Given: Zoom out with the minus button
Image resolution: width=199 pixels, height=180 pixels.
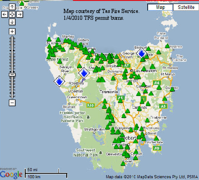Looking at the screenshot, I should click(12, 103).
